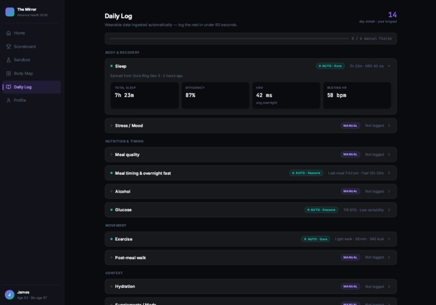Open the Sandbox section
The width and height of the screenshot is (436, 305).
click(x=32, y=60)
